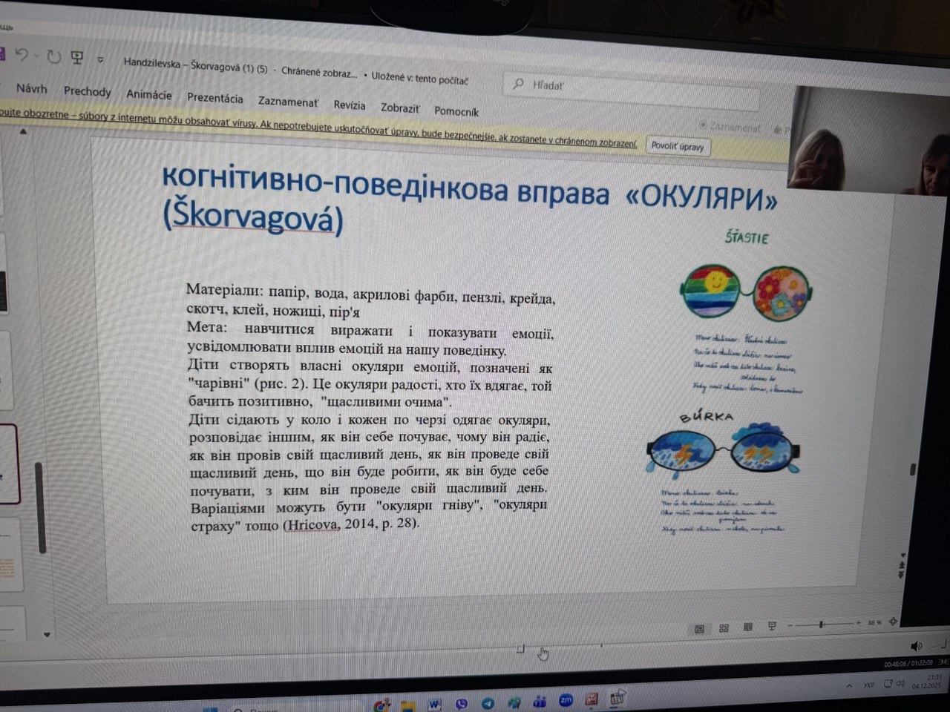950x712 pixels.
Task: Start slideshow from beginning via toolbar icon
Action: tap(76, 58)
